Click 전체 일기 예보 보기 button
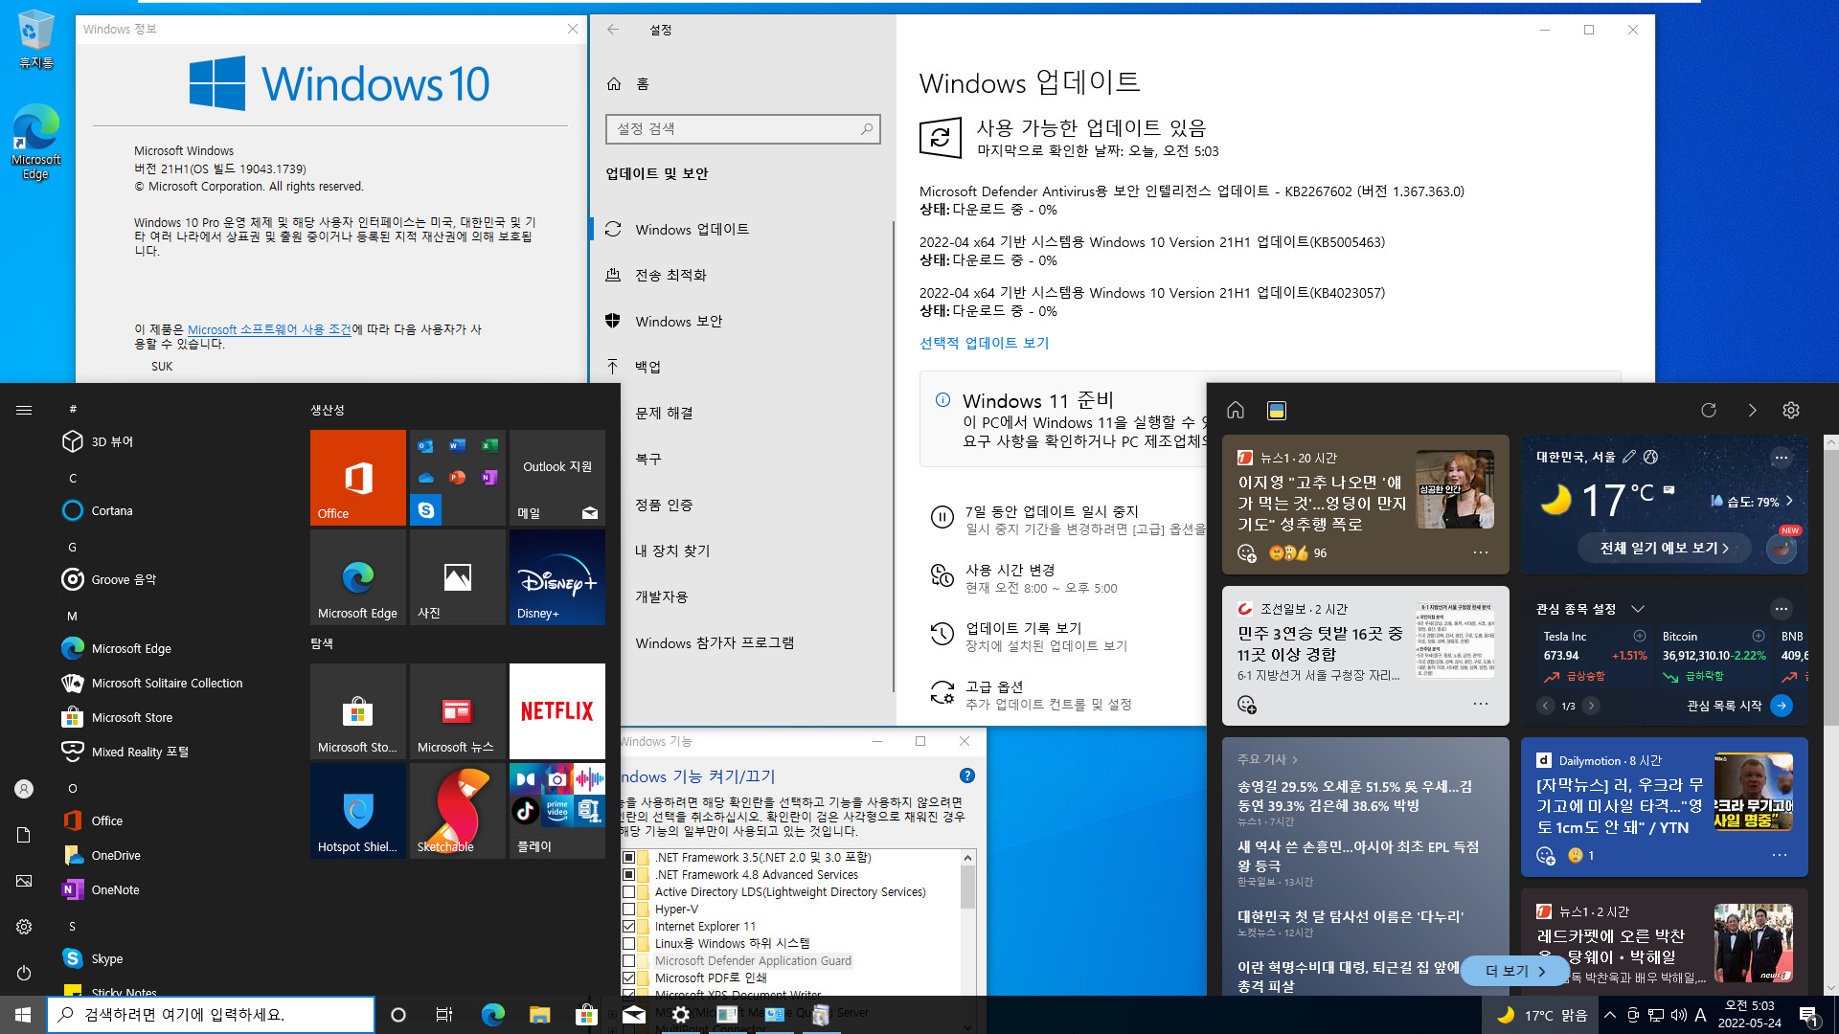 tap(1664, 549)
